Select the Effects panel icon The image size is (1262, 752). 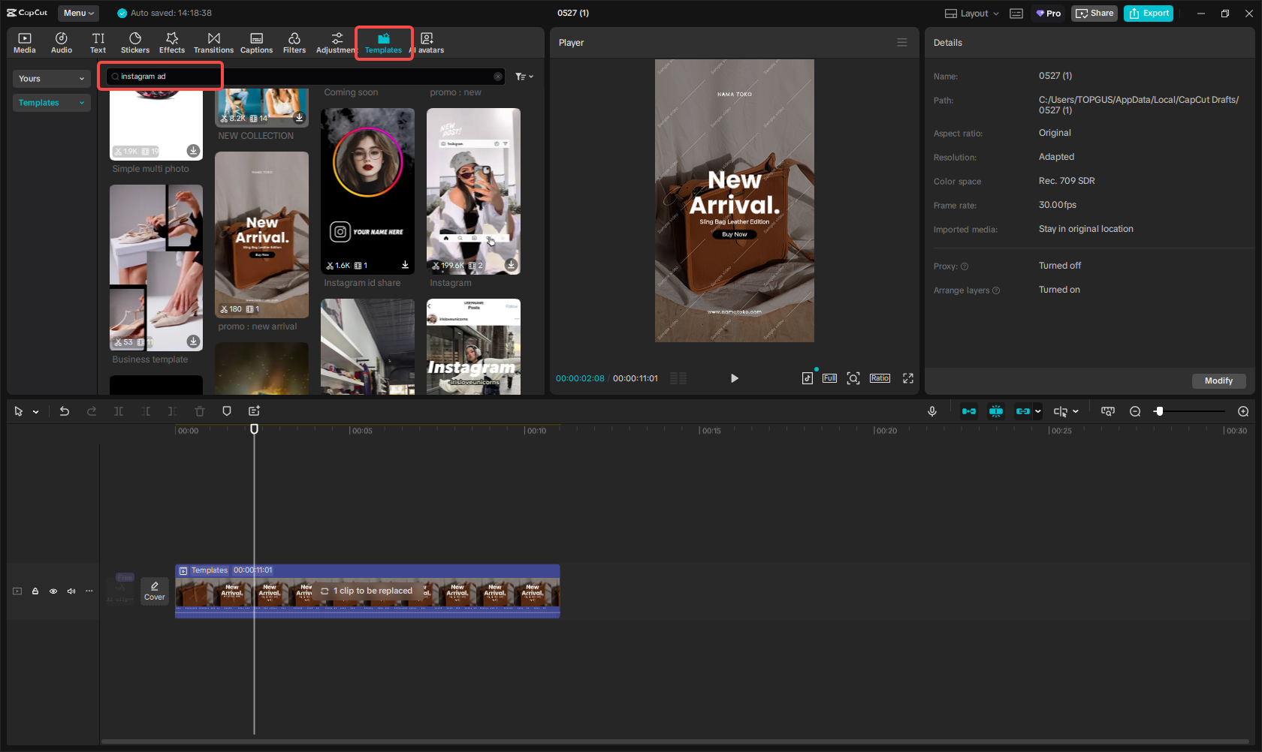(171, 41)
